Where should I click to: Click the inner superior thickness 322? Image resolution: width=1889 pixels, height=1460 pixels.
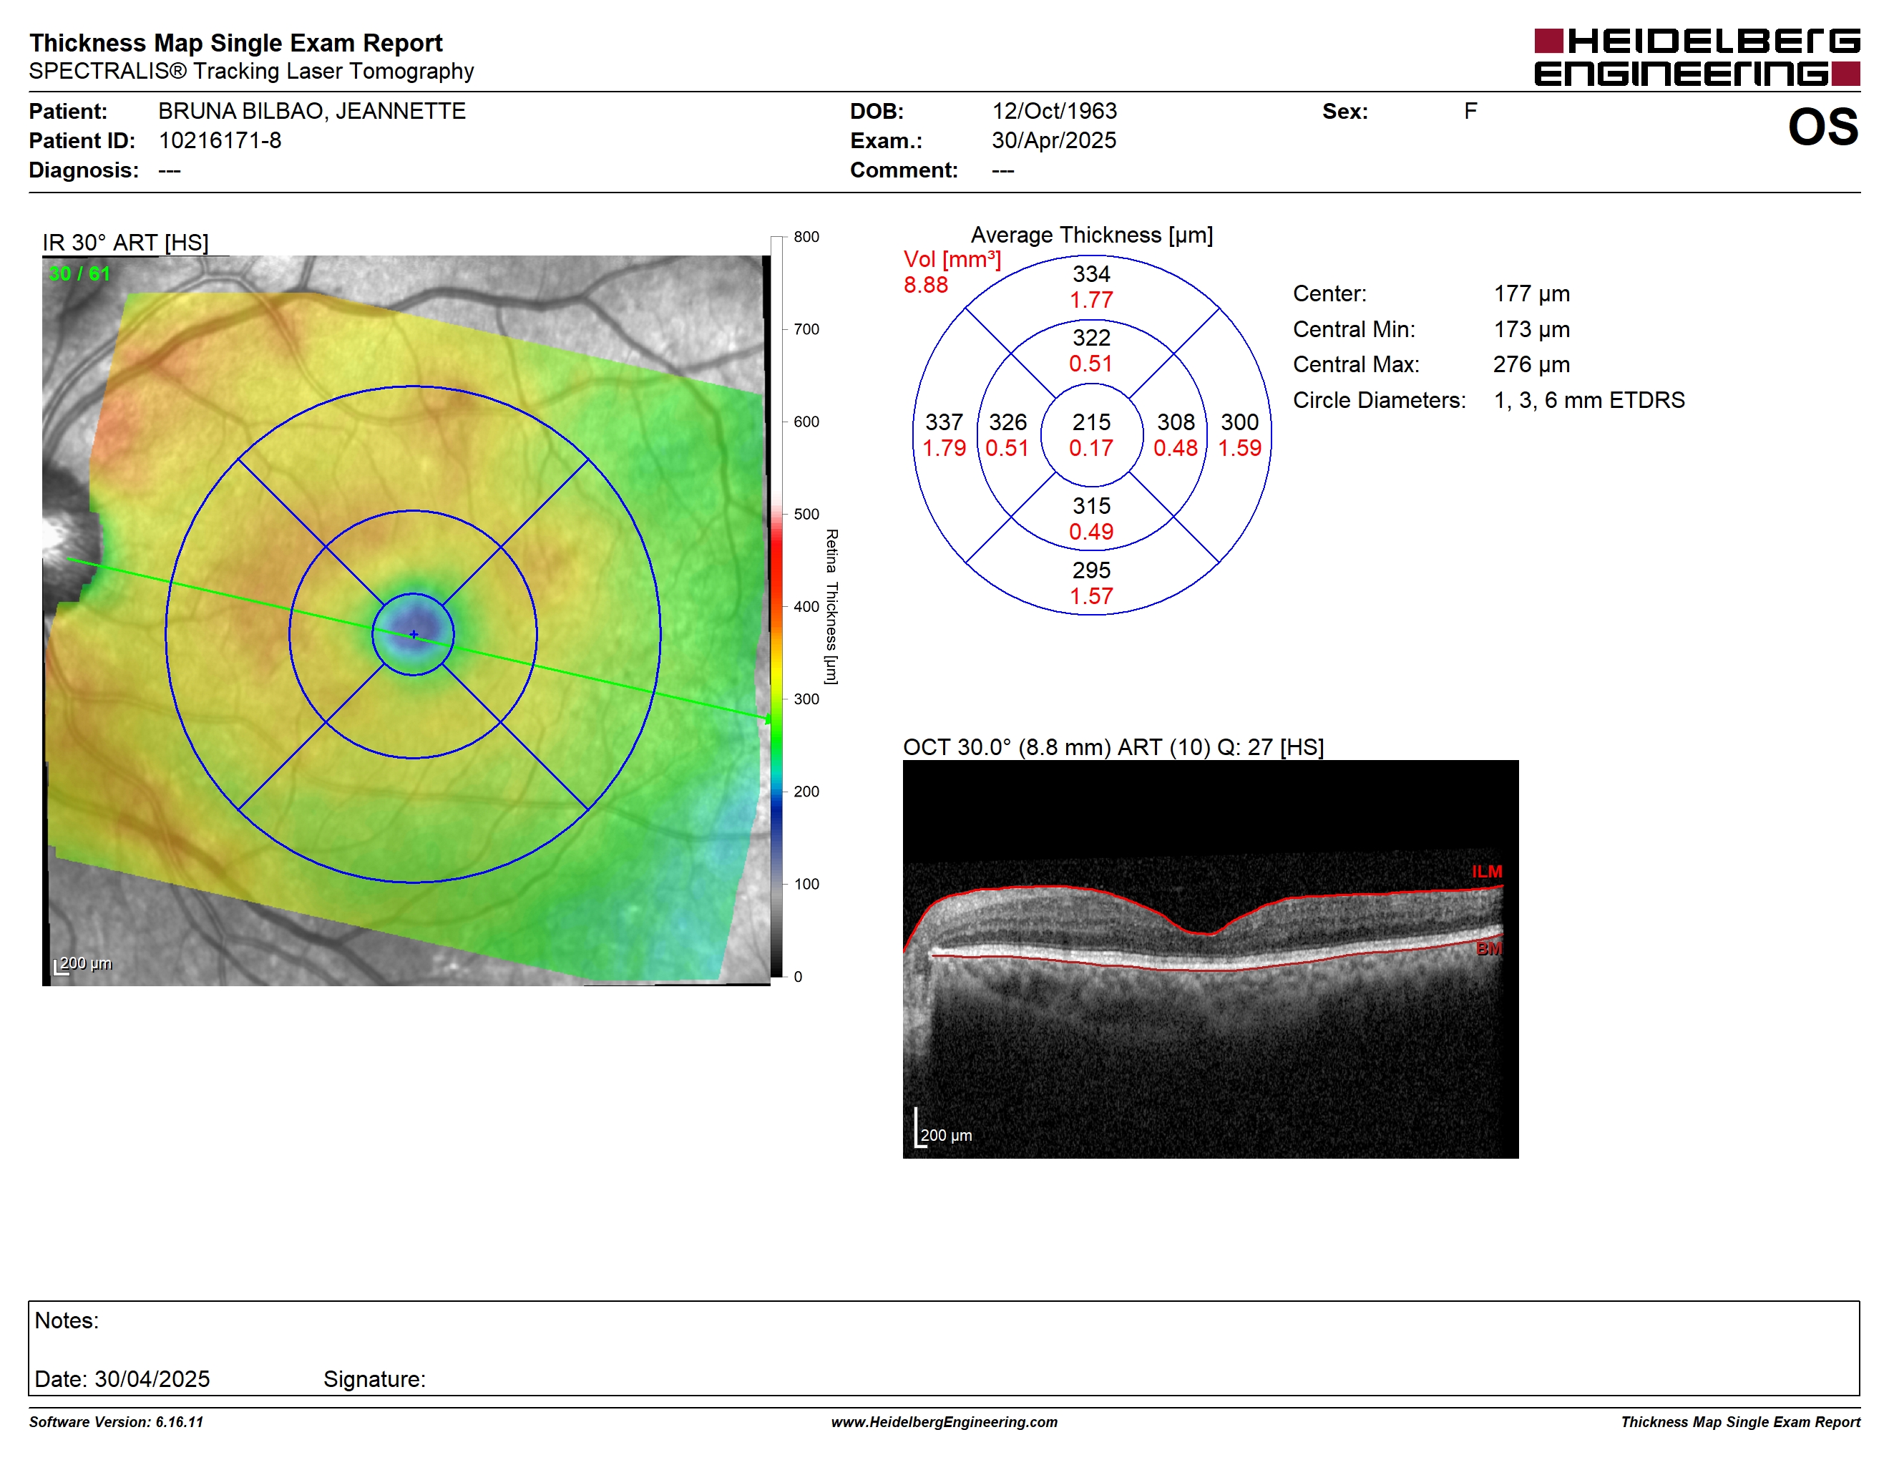click(x=1090, y=337)
